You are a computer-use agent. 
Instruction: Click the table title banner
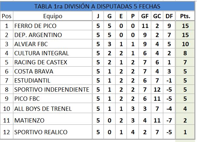pyautogui.click(x=97, y=6)
